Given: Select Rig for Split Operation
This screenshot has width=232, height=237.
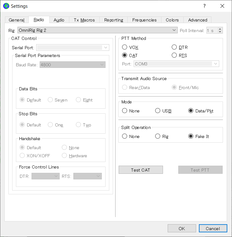Looking at the screenshot, I should pyautogui.click(x=158, y=136).
